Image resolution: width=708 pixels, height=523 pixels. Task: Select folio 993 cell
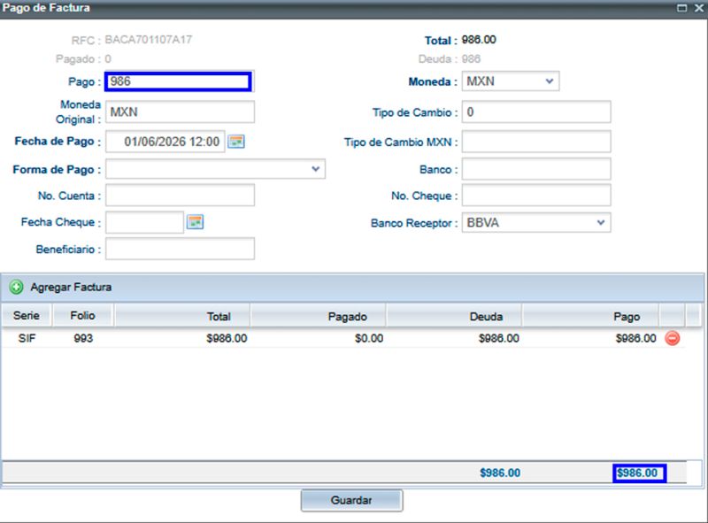click(83, 338)
